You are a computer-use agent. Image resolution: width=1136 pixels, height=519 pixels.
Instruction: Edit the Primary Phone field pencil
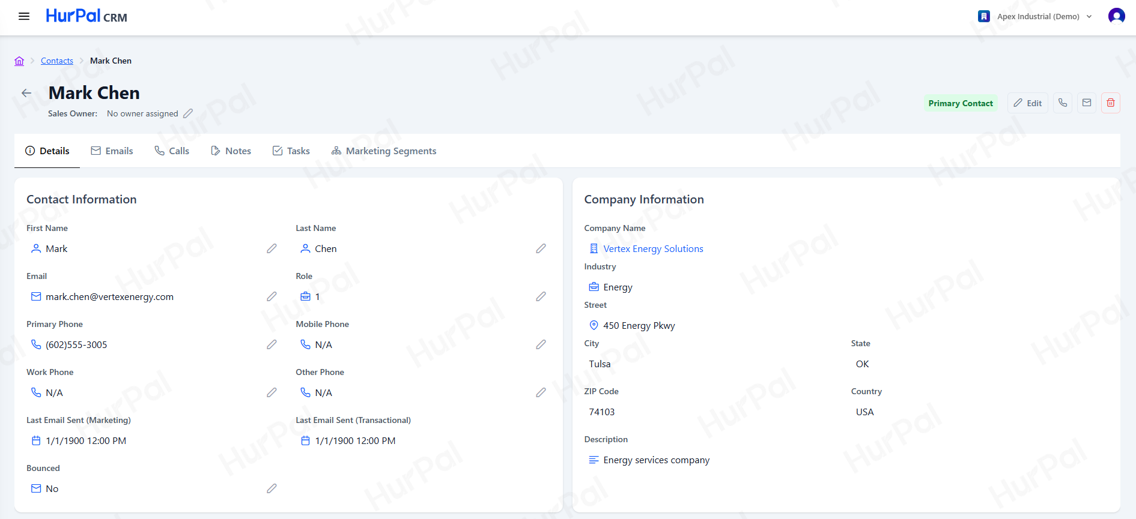coord(272,344)
